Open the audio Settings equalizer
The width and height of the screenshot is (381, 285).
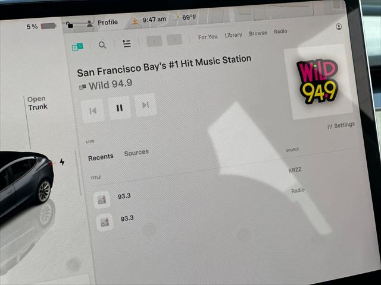[x=341, y=125]
